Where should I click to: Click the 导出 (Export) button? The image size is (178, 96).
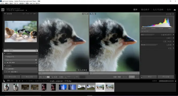click(29, 77)
